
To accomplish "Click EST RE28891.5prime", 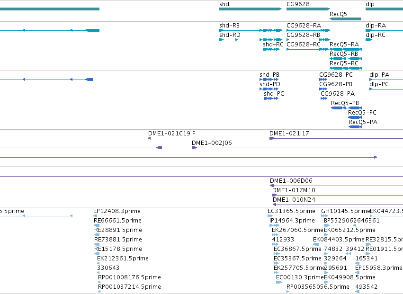I will tap(118, 230).
